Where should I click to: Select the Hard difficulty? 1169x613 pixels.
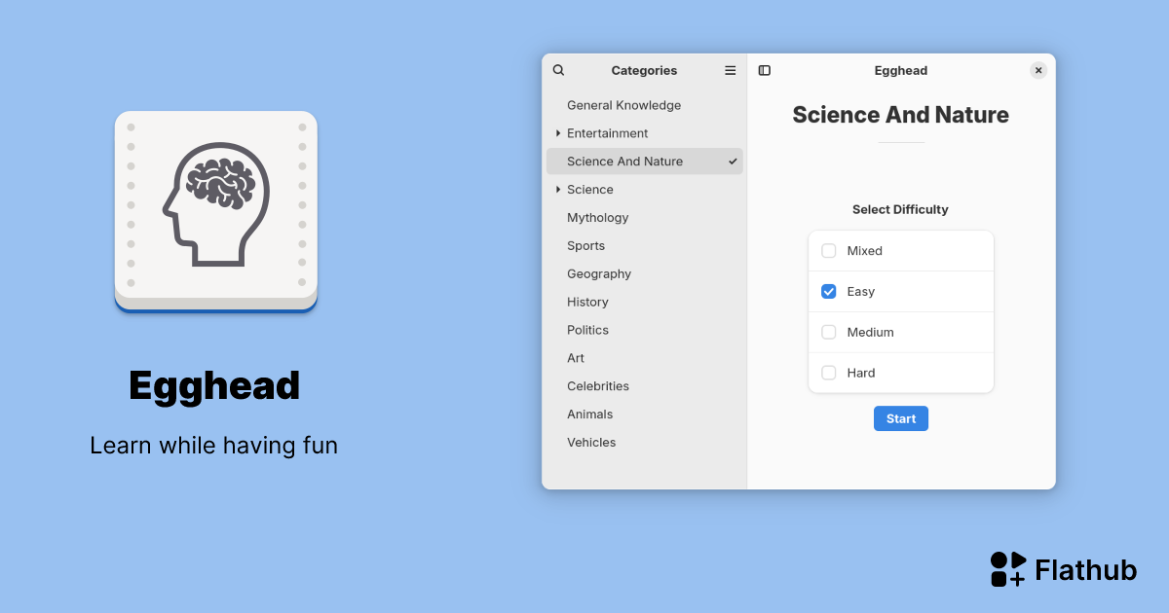[x=829, y=372]
